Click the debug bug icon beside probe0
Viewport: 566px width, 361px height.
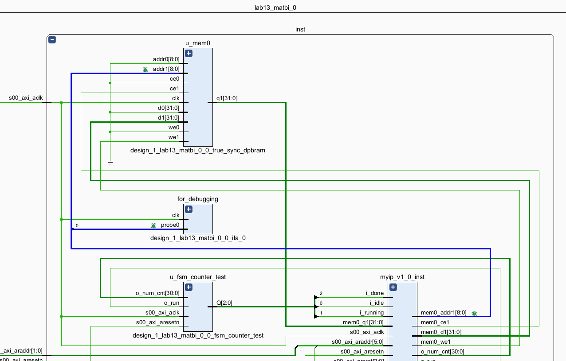153,225
